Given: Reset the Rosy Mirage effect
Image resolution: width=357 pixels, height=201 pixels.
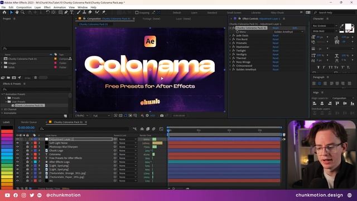Looking at the screenshot, I should click(x=276, y=62).
